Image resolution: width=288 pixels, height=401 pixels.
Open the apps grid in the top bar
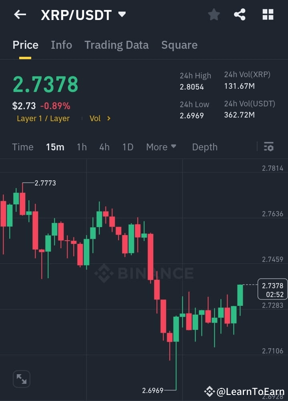(267, 14)
